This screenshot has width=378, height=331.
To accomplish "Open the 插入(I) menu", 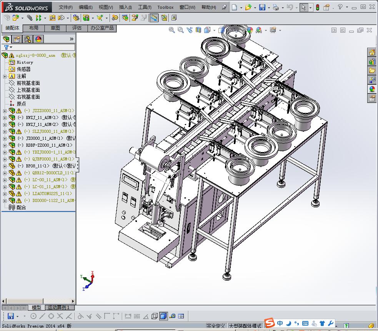I will tap(125, 7).
